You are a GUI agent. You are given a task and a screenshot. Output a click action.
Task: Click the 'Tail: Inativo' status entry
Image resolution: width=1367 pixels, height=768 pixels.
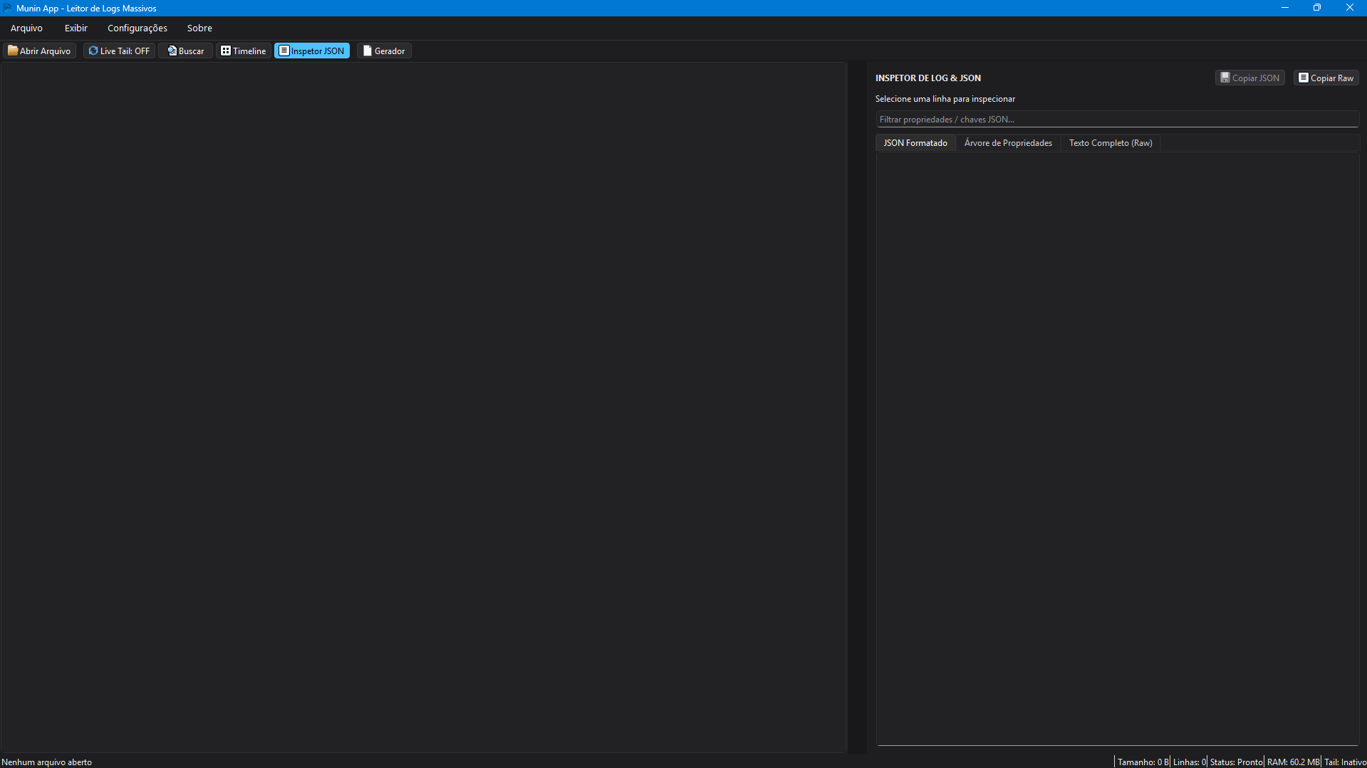pos(1345,762)
